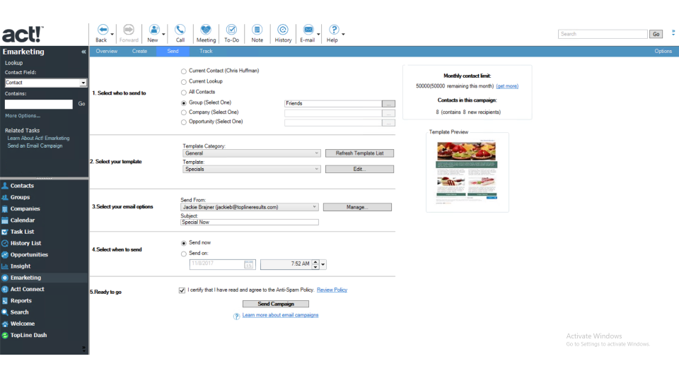
Task: Click the Send Campaign button
Action: [276, 304]
